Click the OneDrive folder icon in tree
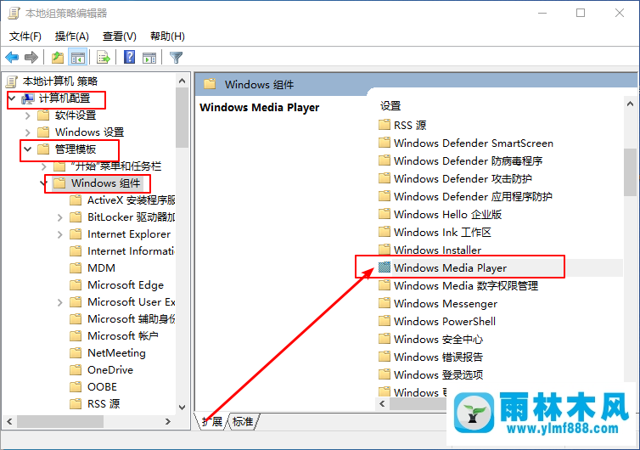 (x=76, y=370)
